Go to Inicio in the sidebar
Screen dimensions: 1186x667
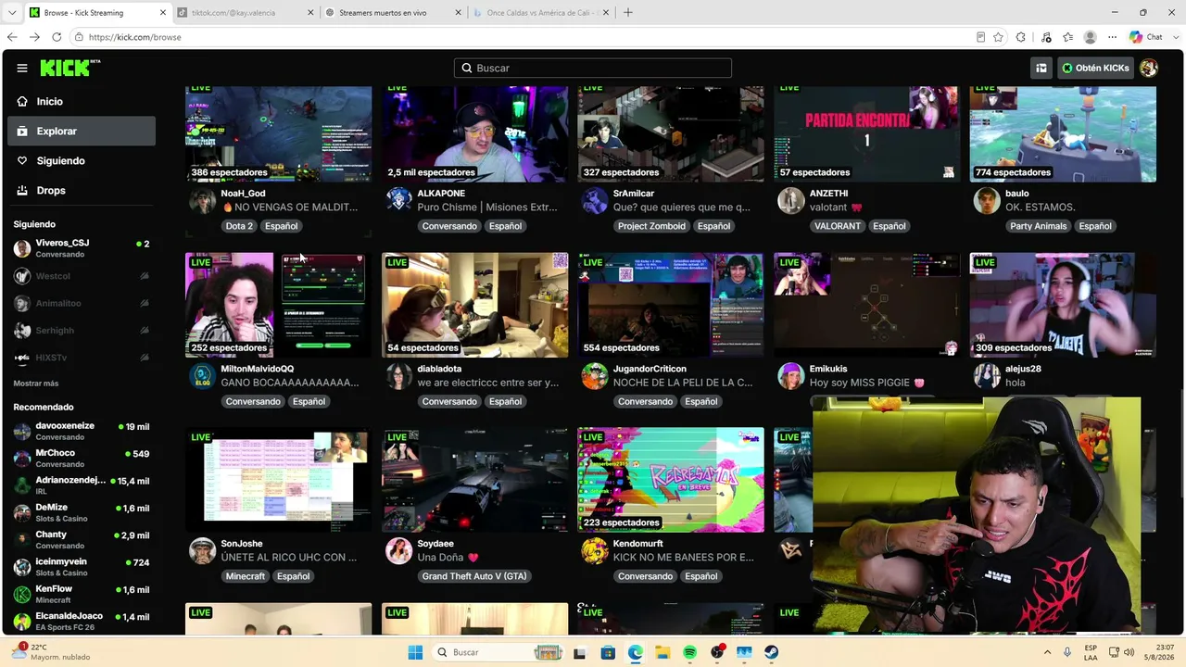82,101
